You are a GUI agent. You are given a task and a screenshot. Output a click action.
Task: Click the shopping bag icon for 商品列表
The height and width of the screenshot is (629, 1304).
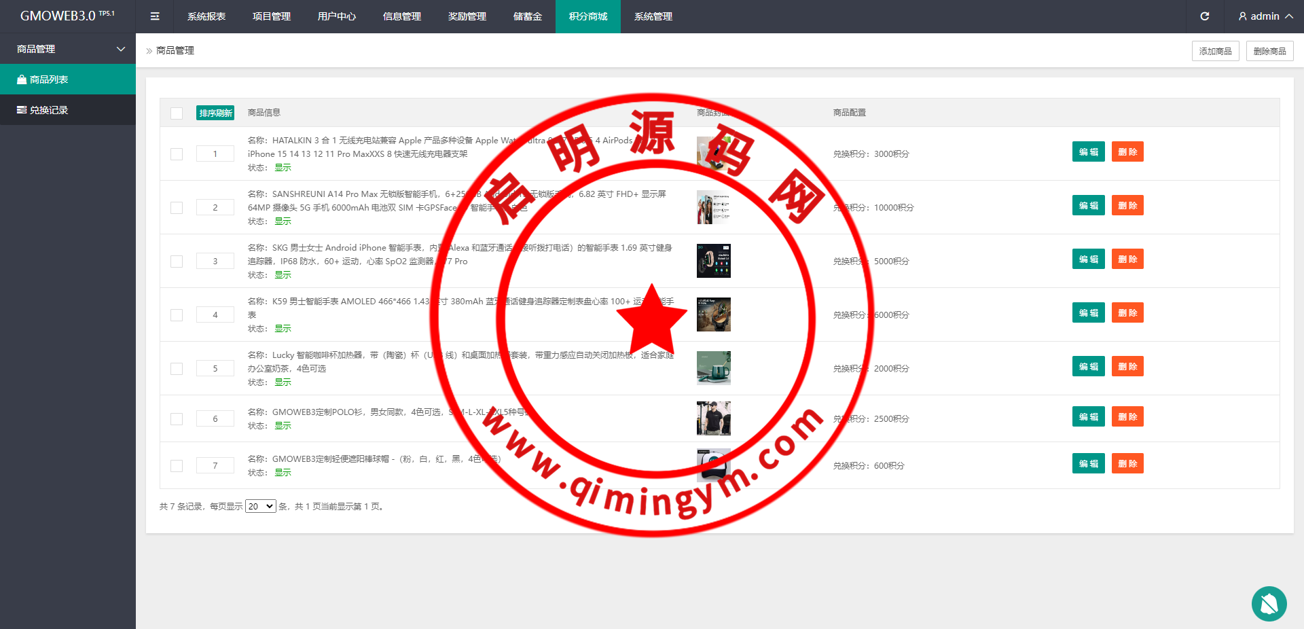[x=22, y=79]
